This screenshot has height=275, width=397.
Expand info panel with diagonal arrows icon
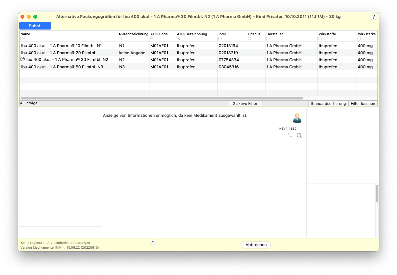[x=290, y=136]
